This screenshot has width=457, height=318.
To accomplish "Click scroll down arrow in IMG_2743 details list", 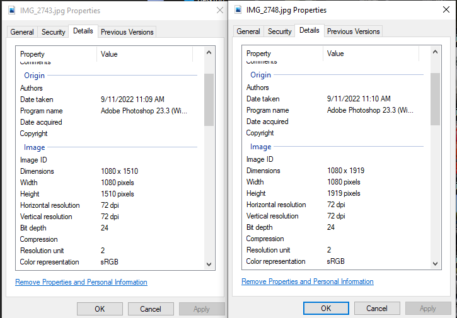I will [x=209, y=264].
